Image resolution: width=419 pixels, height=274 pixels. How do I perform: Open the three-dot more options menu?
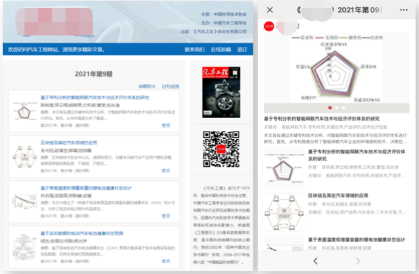[405, 10]
